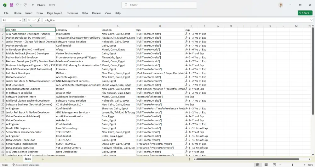315x167 pixels.
Task: Click the horizontal scrollbar thumb
Action: [x=248, y=159]
